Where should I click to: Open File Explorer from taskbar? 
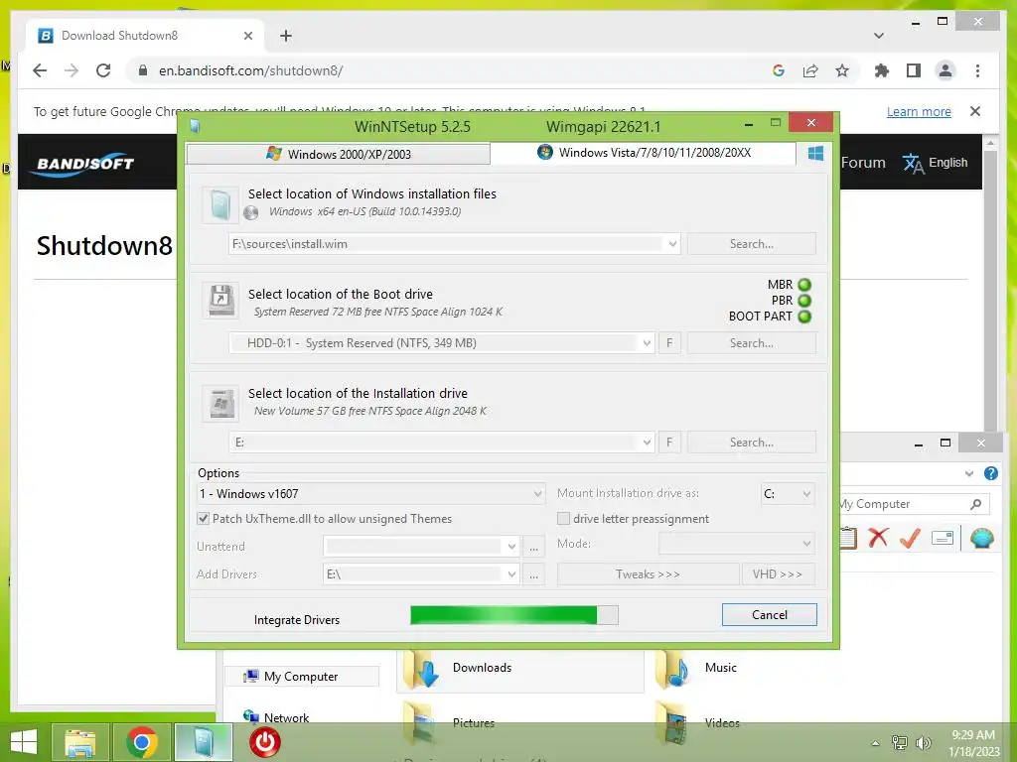point(79,742)
